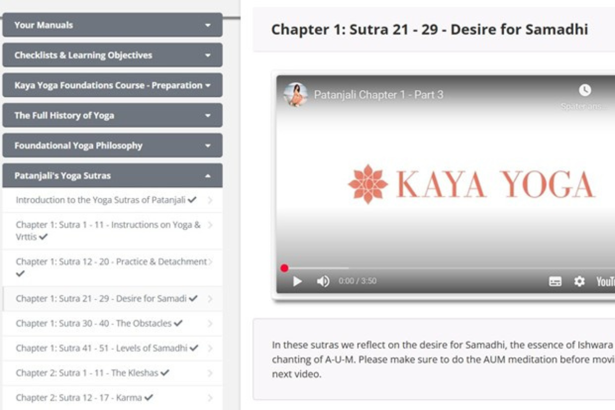
Task: Toggle video subtitles captions icon
Action: 555,281
